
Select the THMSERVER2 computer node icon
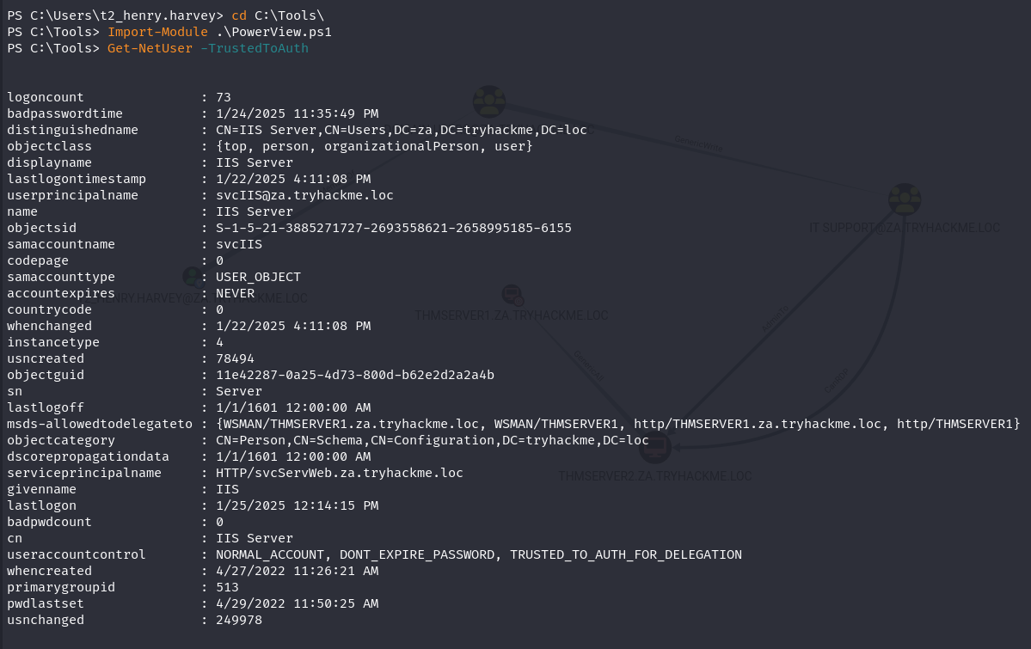(x=655, y=447)
